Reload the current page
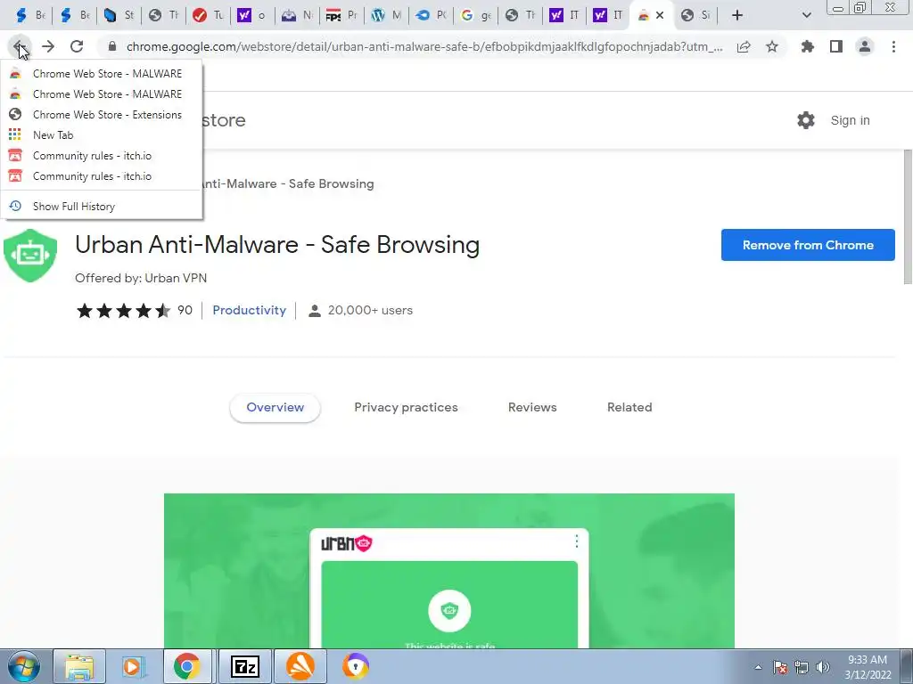The image size is (913, 684). pyautogui.click(x=77, y=46)
